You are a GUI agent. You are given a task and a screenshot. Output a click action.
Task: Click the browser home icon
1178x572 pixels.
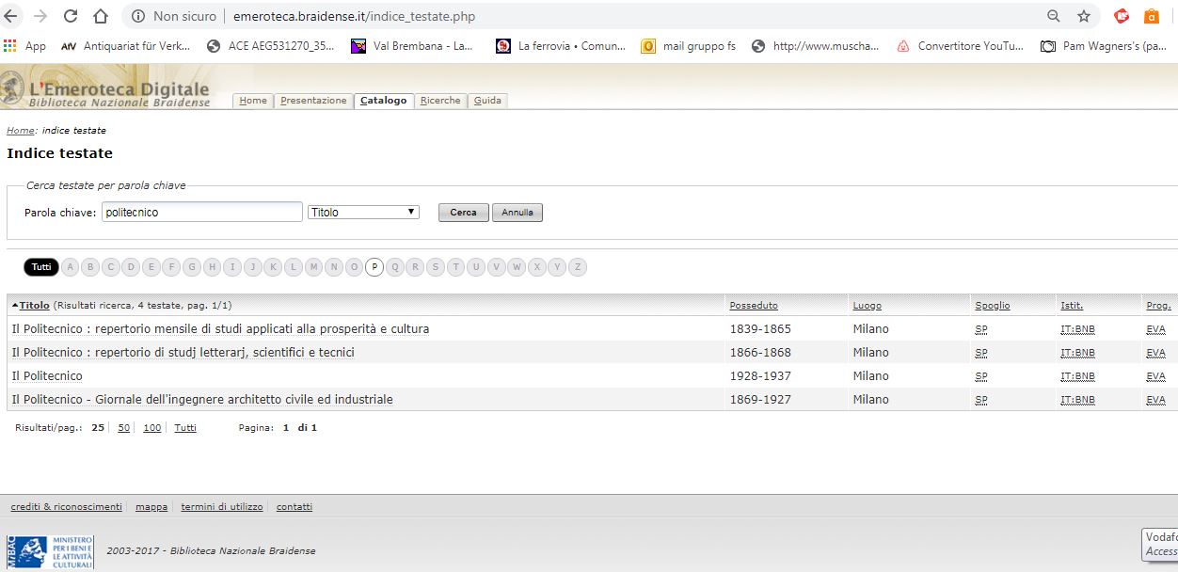click(x=101, y=16)
